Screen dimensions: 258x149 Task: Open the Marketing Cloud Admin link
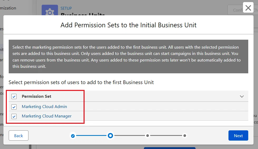[44, 106]
